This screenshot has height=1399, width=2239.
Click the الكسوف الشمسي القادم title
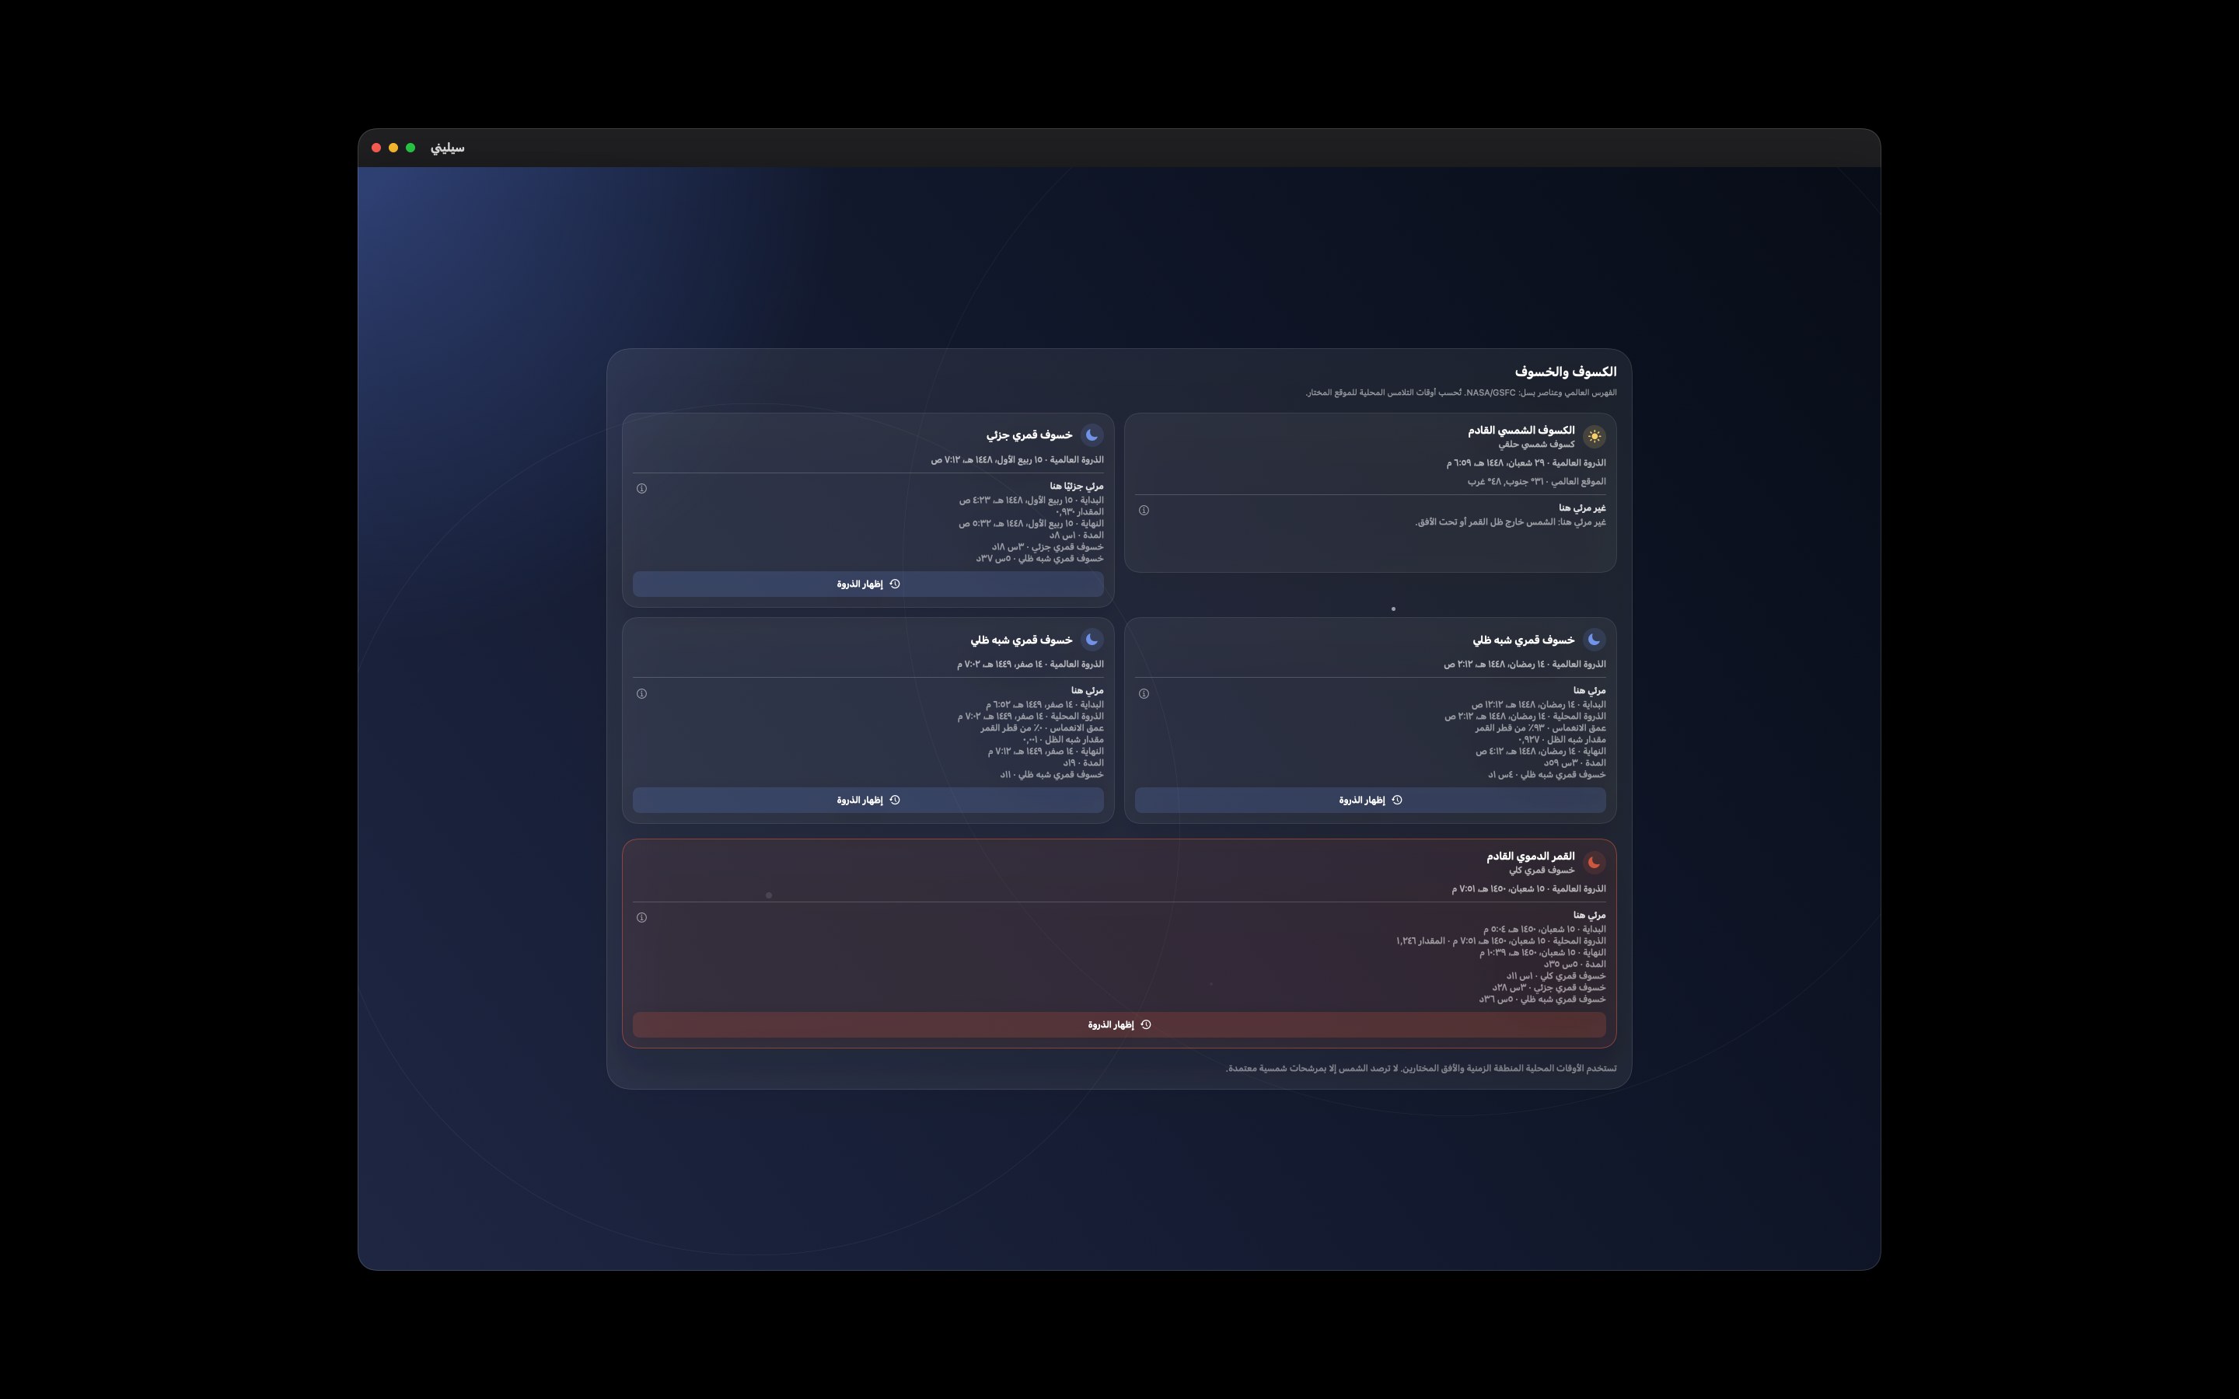[1521, 431]
